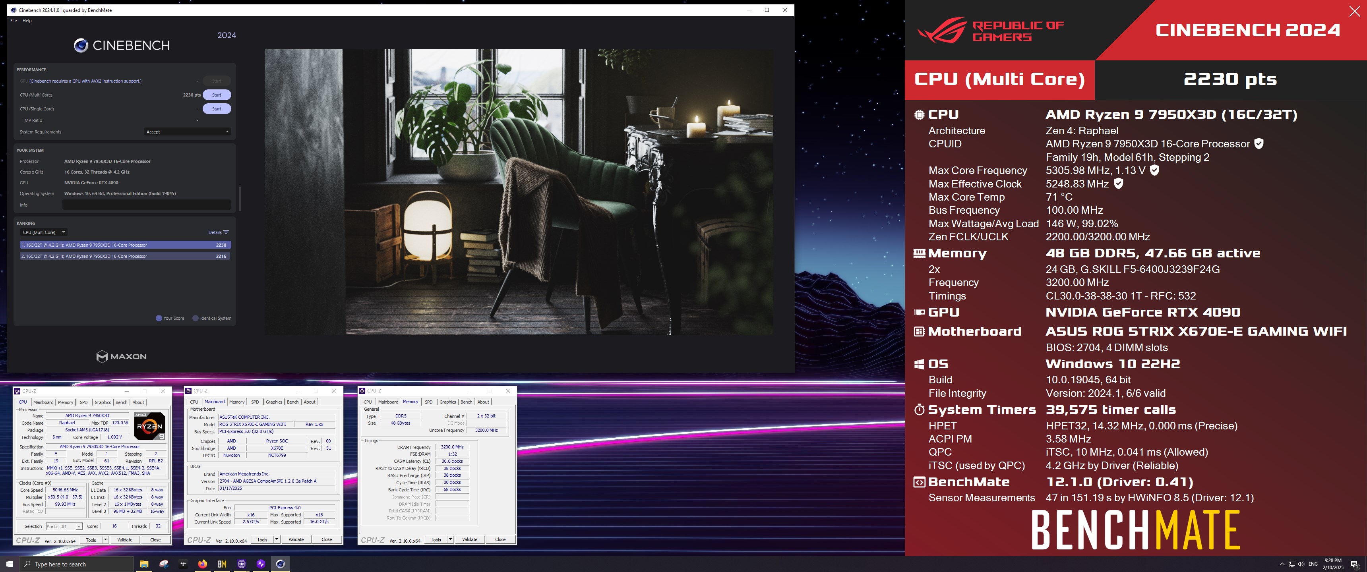
Task: Switch to the Cinebench taskbar icon
Action: click(x=281, y=564)
